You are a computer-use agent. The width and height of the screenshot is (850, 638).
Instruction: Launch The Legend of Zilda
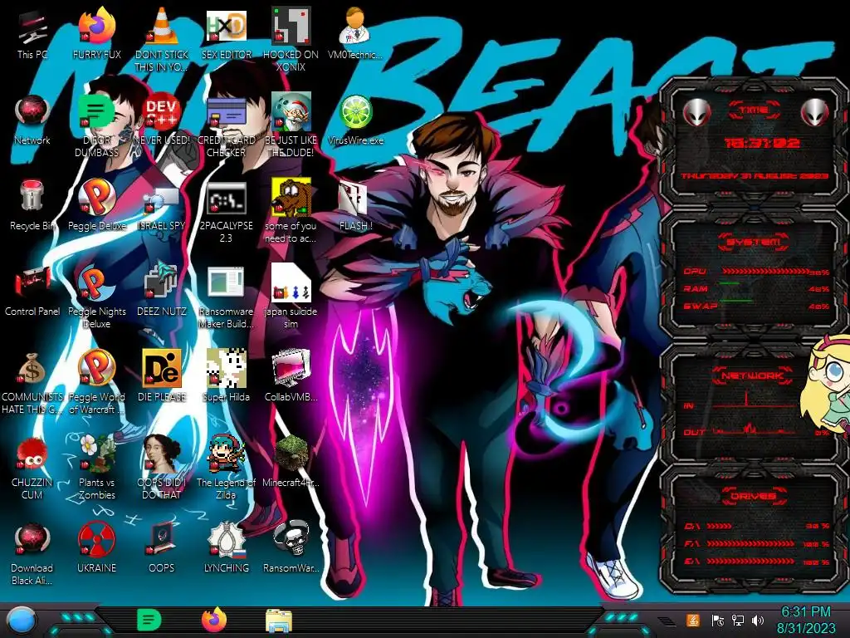226,468
